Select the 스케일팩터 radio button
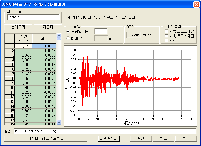This screenshot has width=201, height=146. (68, 32)
